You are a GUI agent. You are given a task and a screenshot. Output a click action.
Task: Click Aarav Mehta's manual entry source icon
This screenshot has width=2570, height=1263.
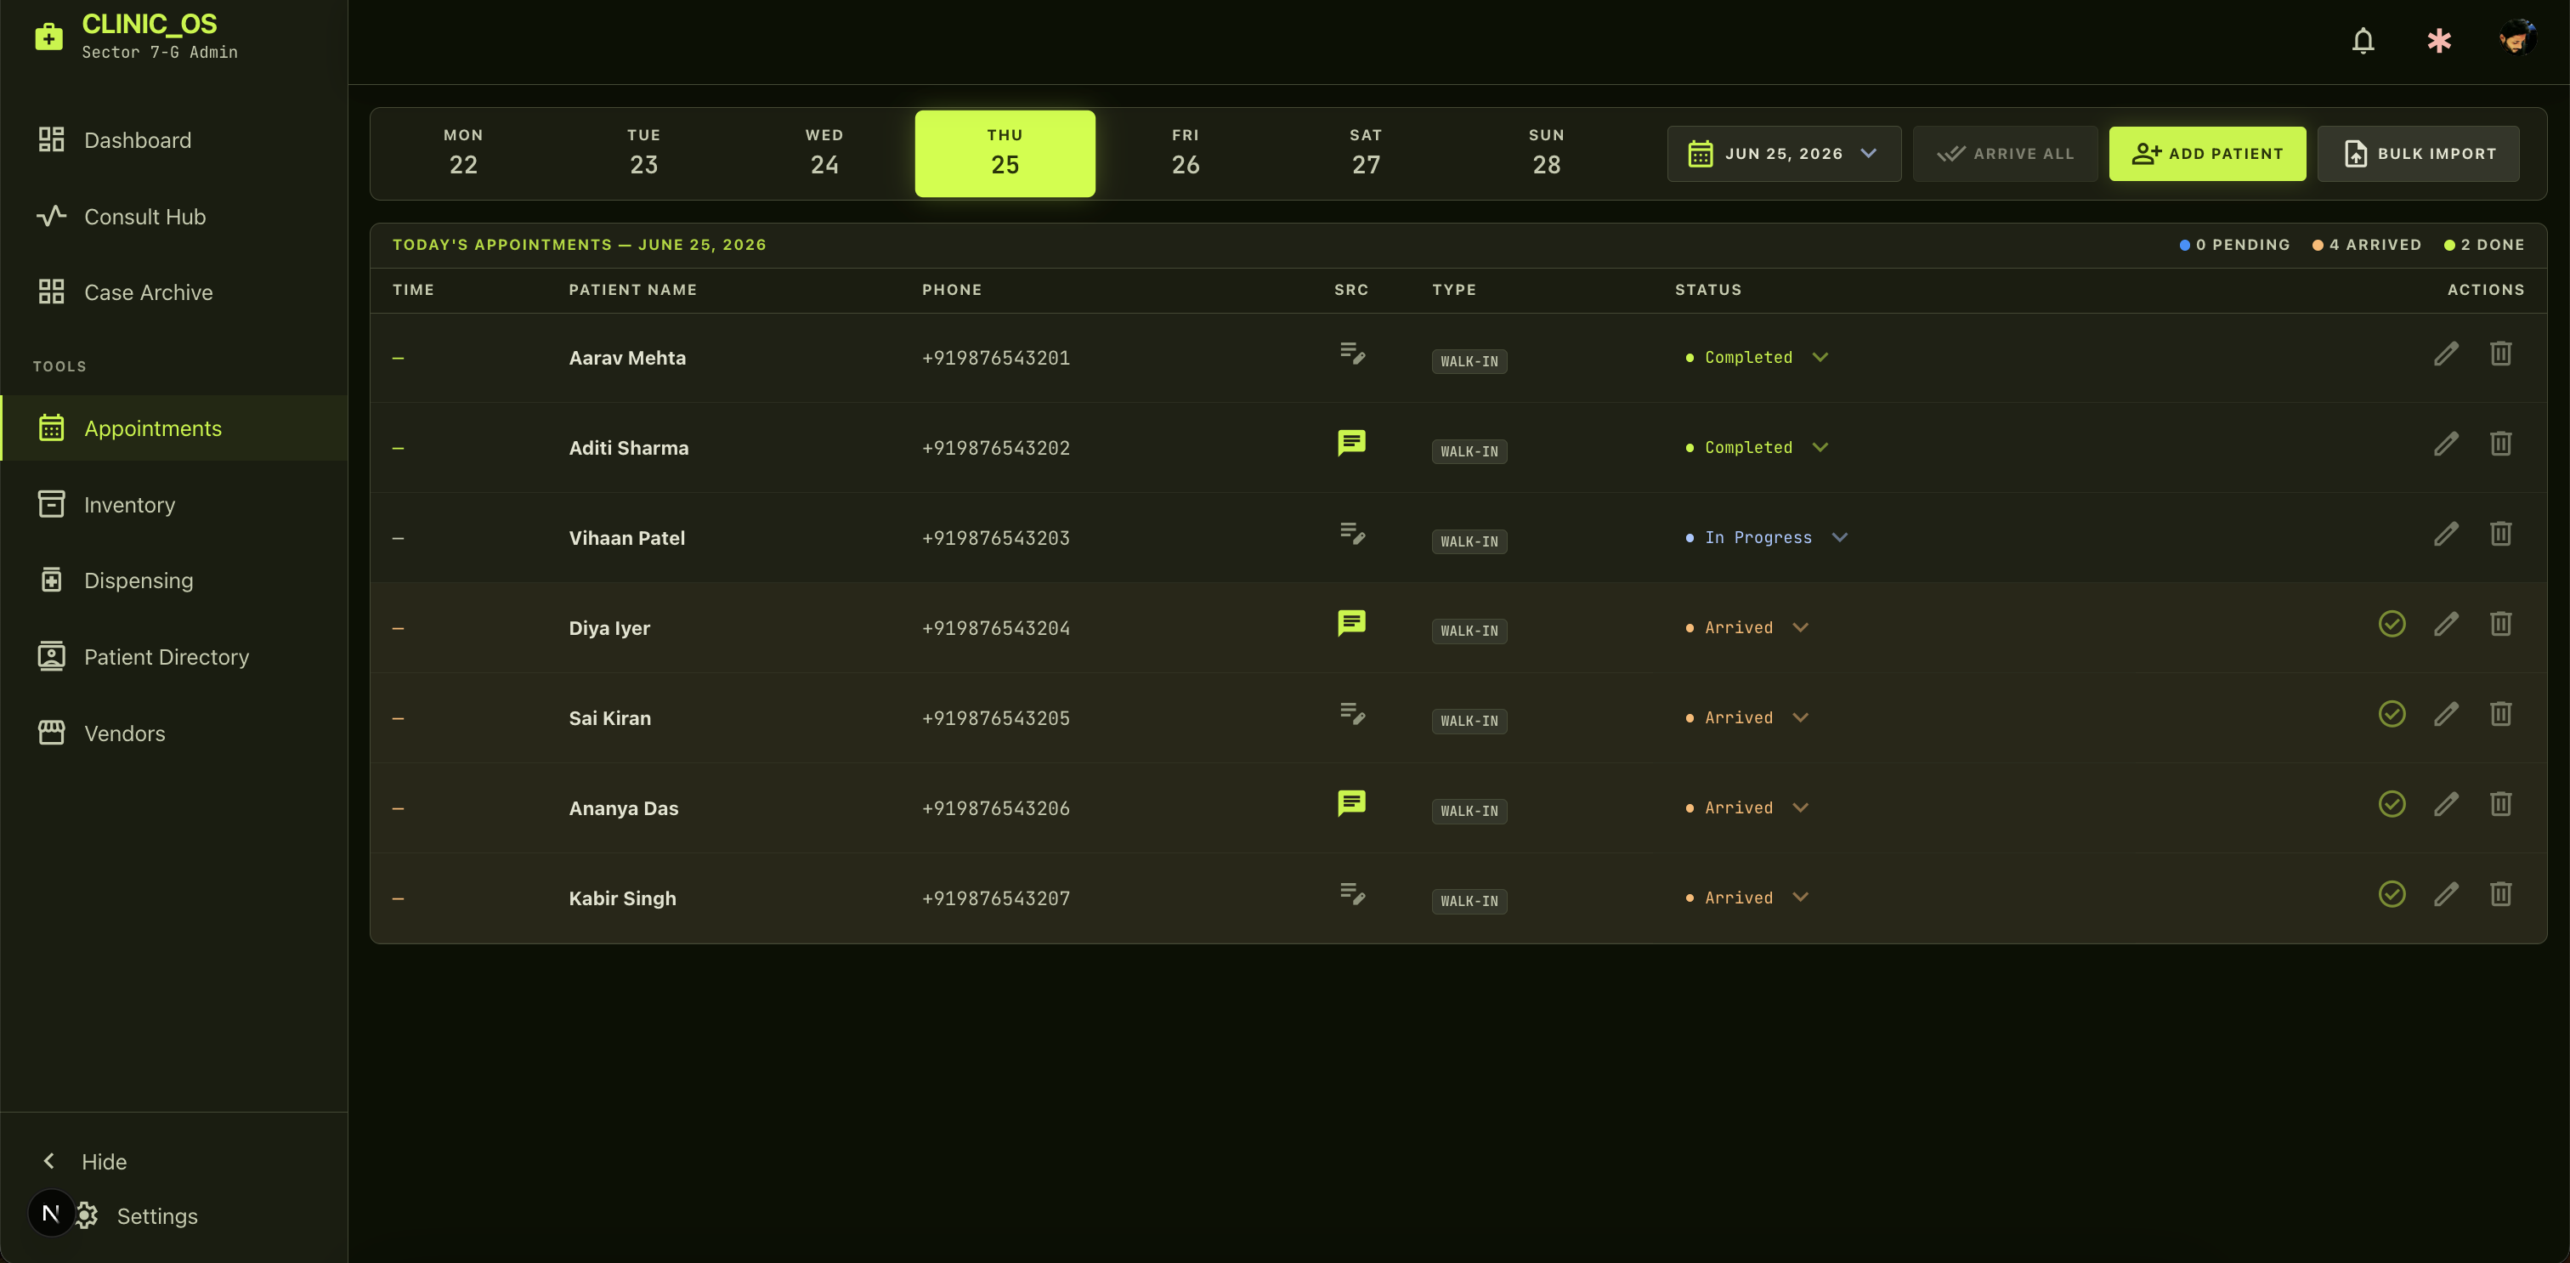click(1352, 354)
